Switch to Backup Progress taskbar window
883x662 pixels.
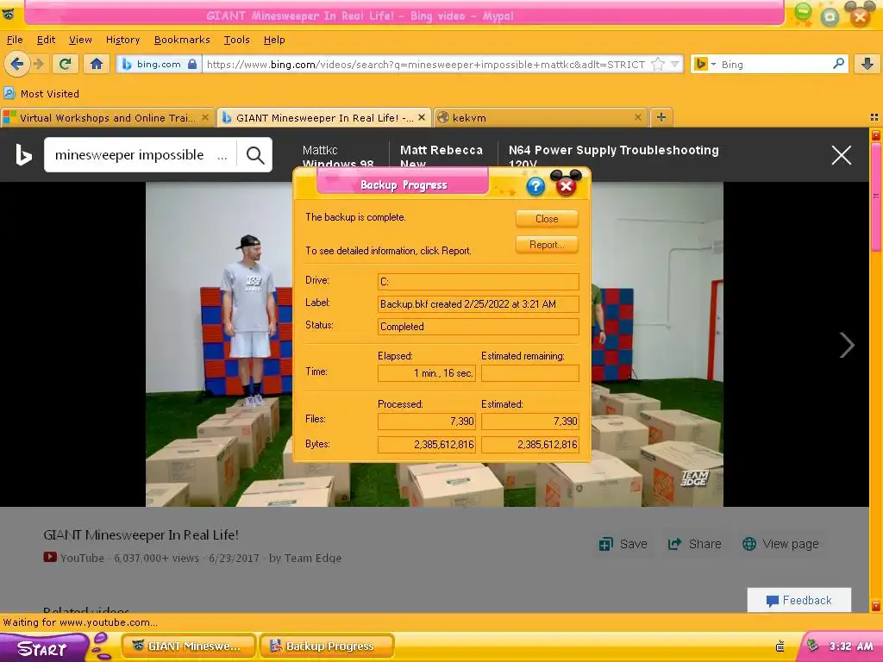point(327,646)
